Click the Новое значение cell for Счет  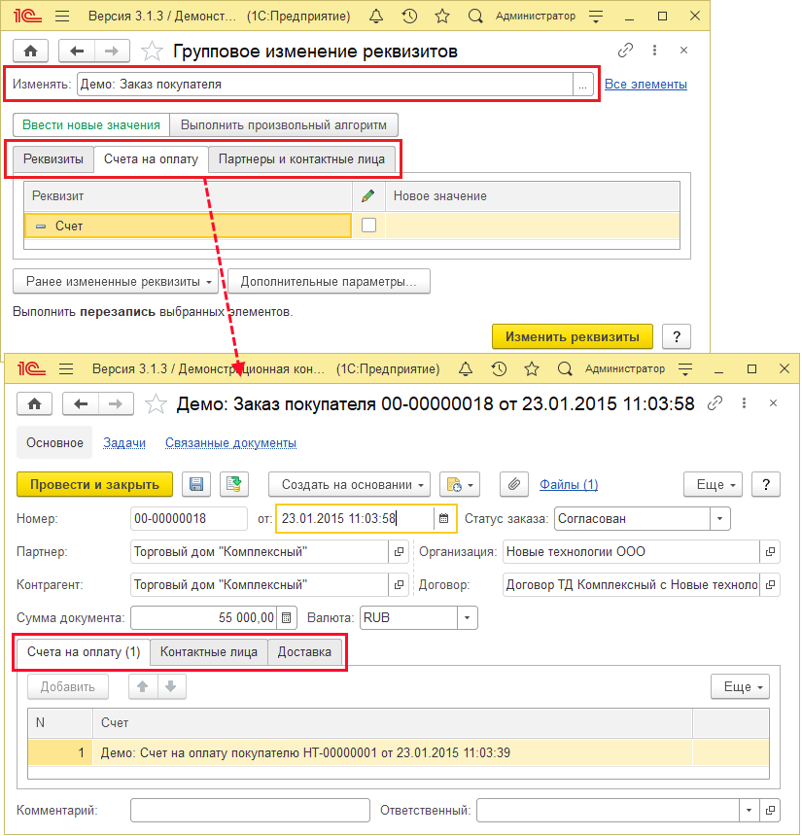[532, 225]
